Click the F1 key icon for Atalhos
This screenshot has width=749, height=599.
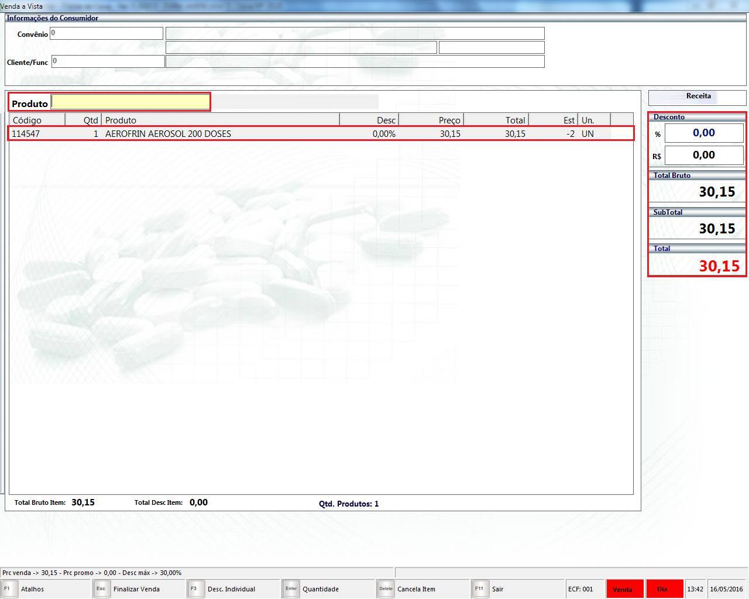pos(9,589)
